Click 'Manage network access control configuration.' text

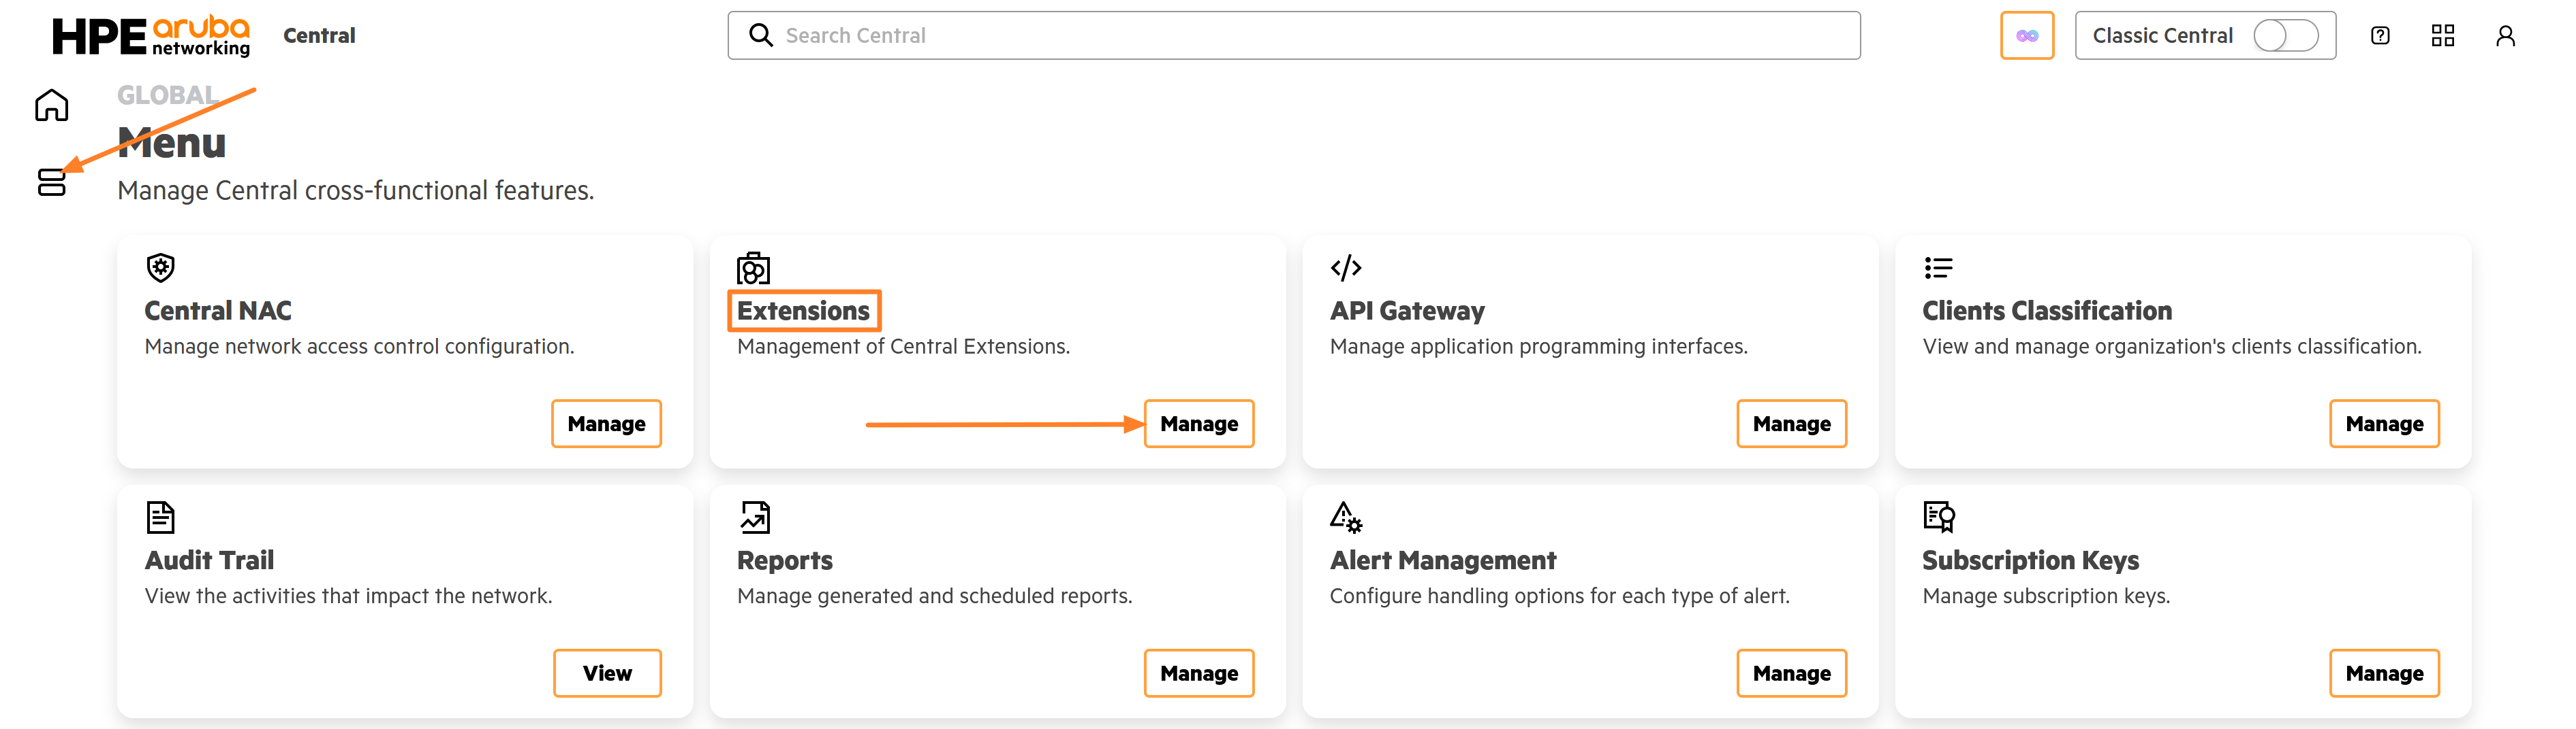point(360,347)
